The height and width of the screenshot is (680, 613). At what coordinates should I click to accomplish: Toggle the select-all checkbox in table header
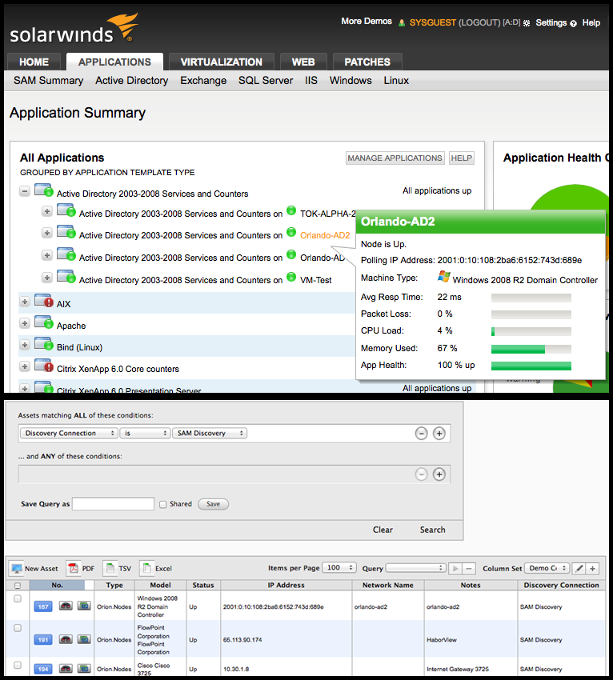click(x=18, y=586)
